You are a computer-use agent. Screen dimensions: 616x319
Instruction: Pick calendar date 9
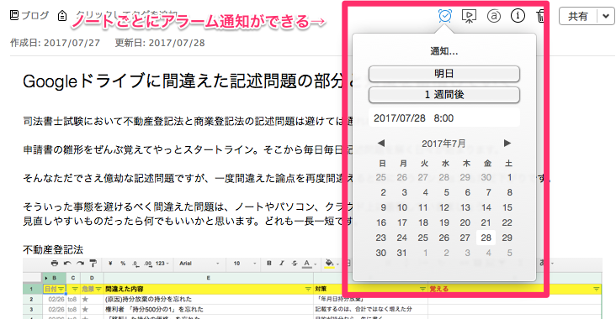pyautogui.click(x=383, y=207)
